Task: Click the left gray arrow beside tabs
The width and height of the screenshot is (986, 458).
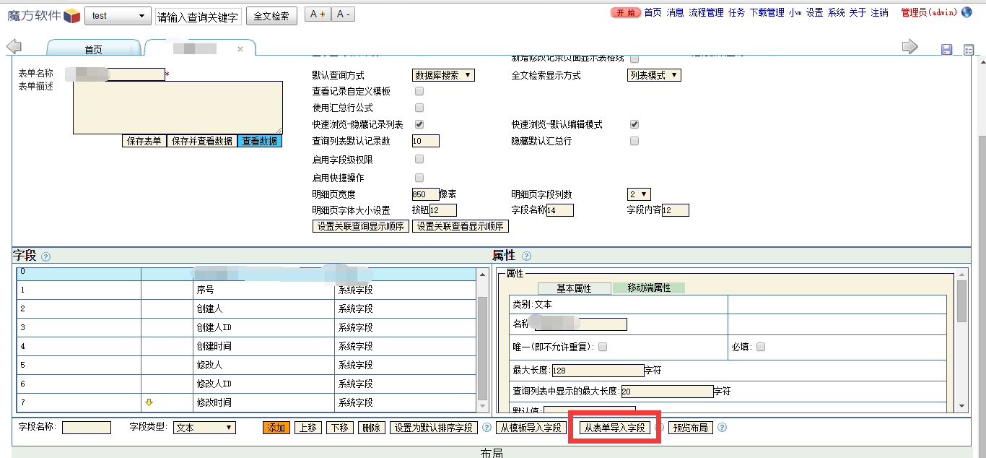Action: click(14, 47)
